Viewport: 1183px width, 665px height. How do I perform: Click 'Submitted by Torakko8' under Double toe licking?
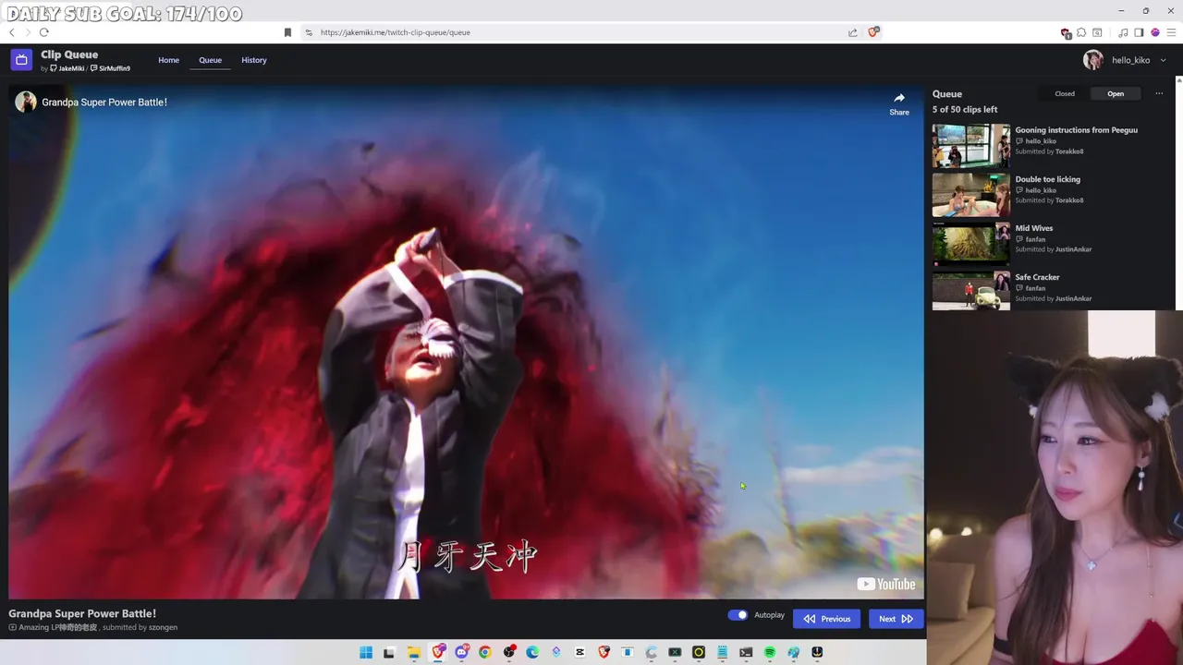[x=1050, y=200]
